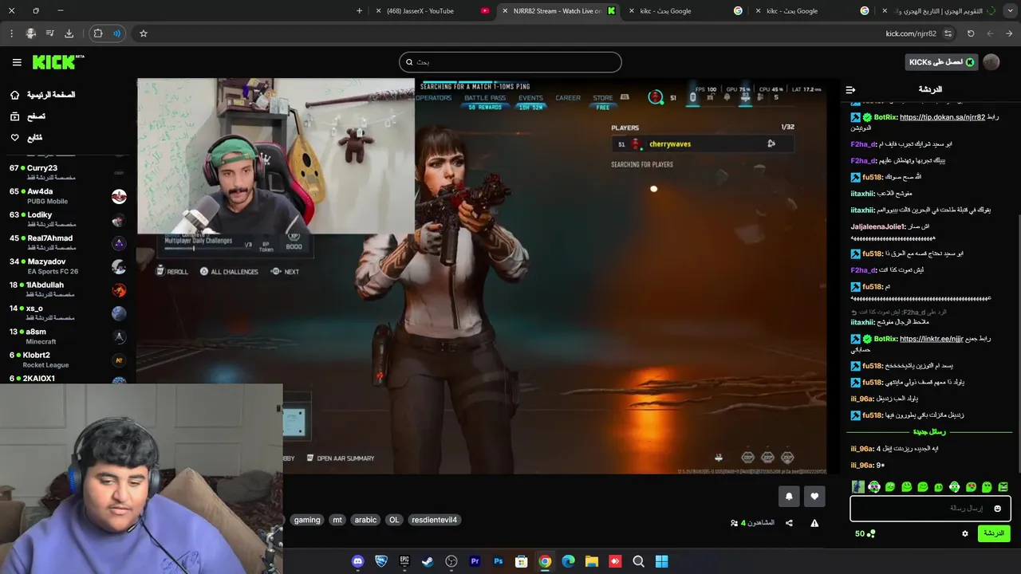The image size is (1021, 574).
Task: Click the Kick search box
Action: coord(510,62)
